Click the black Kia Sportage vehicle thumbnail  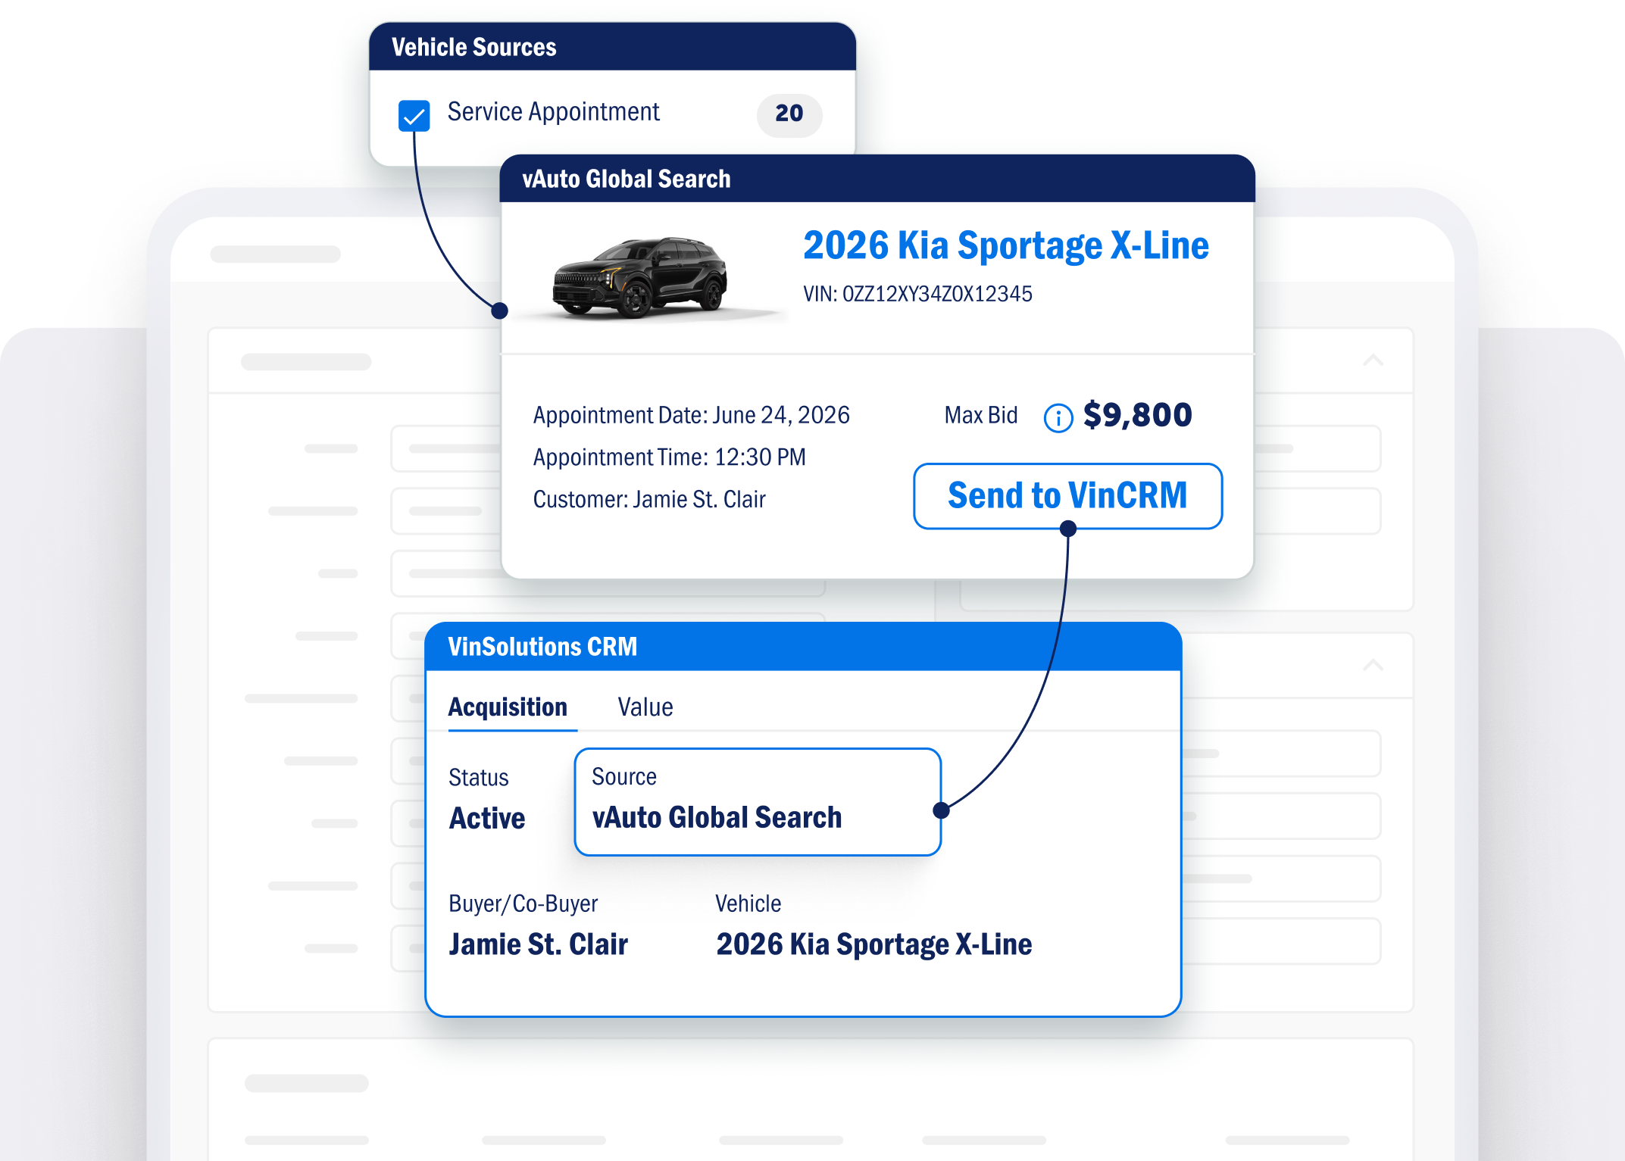(x=641, y=278)
